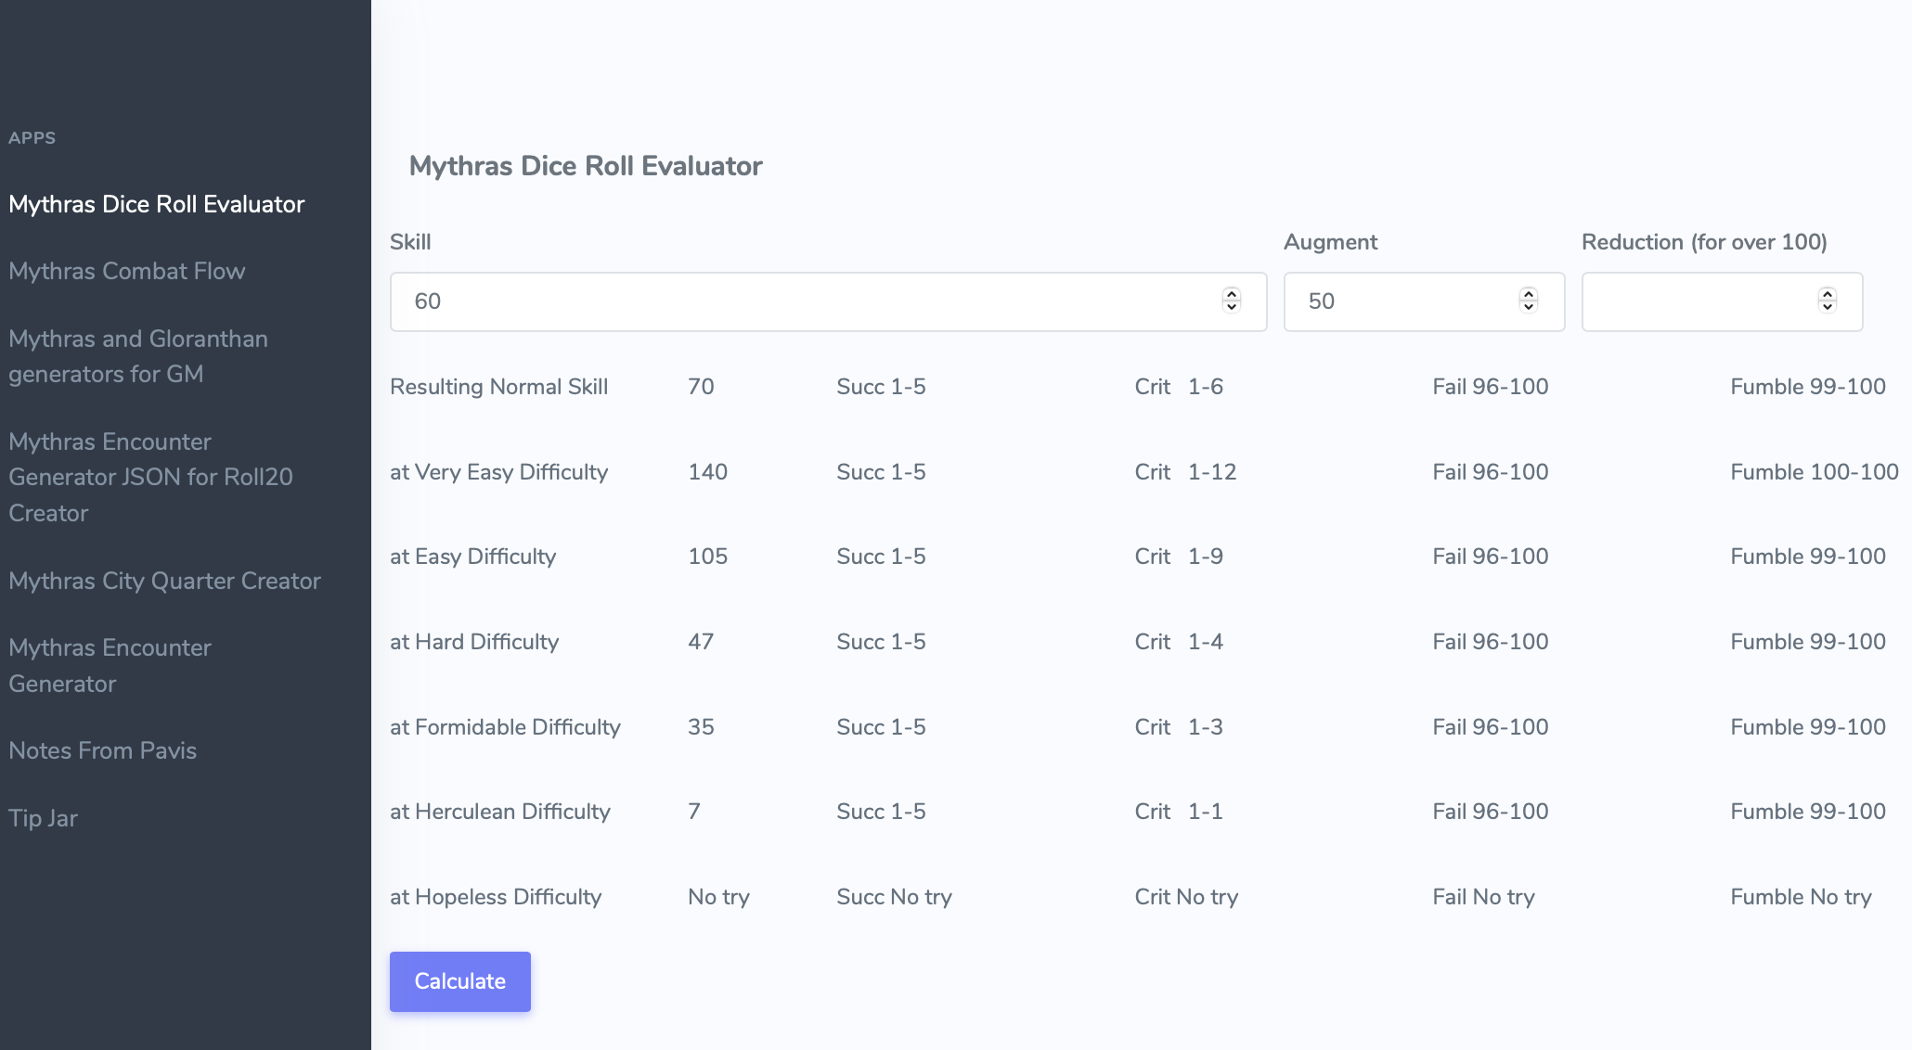Decrease Augment using stepper down arrow

[1529, 307]
